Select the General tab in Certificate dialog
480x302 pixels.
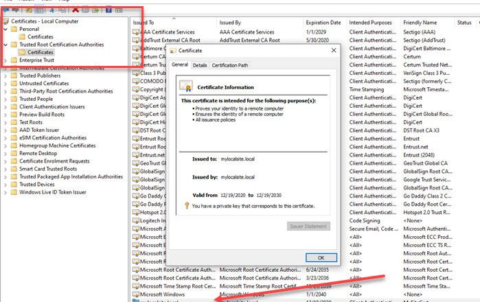180,65
